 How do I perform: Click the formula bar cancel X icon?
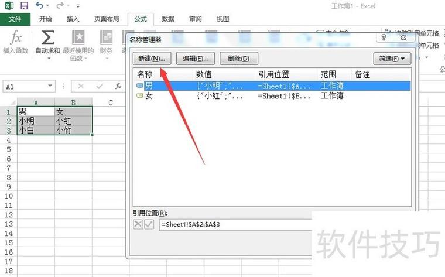pos(81,86)
